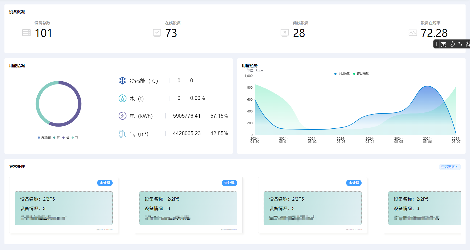The height and width of the screenshot is (250, 470).
Task: Click the 异常处理 section title
Action: (17, 167)
